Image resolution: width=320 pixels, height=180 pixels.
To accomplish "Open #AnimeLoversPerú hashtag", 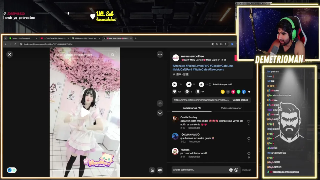I will pyautogui.click(x=197, y=66).
